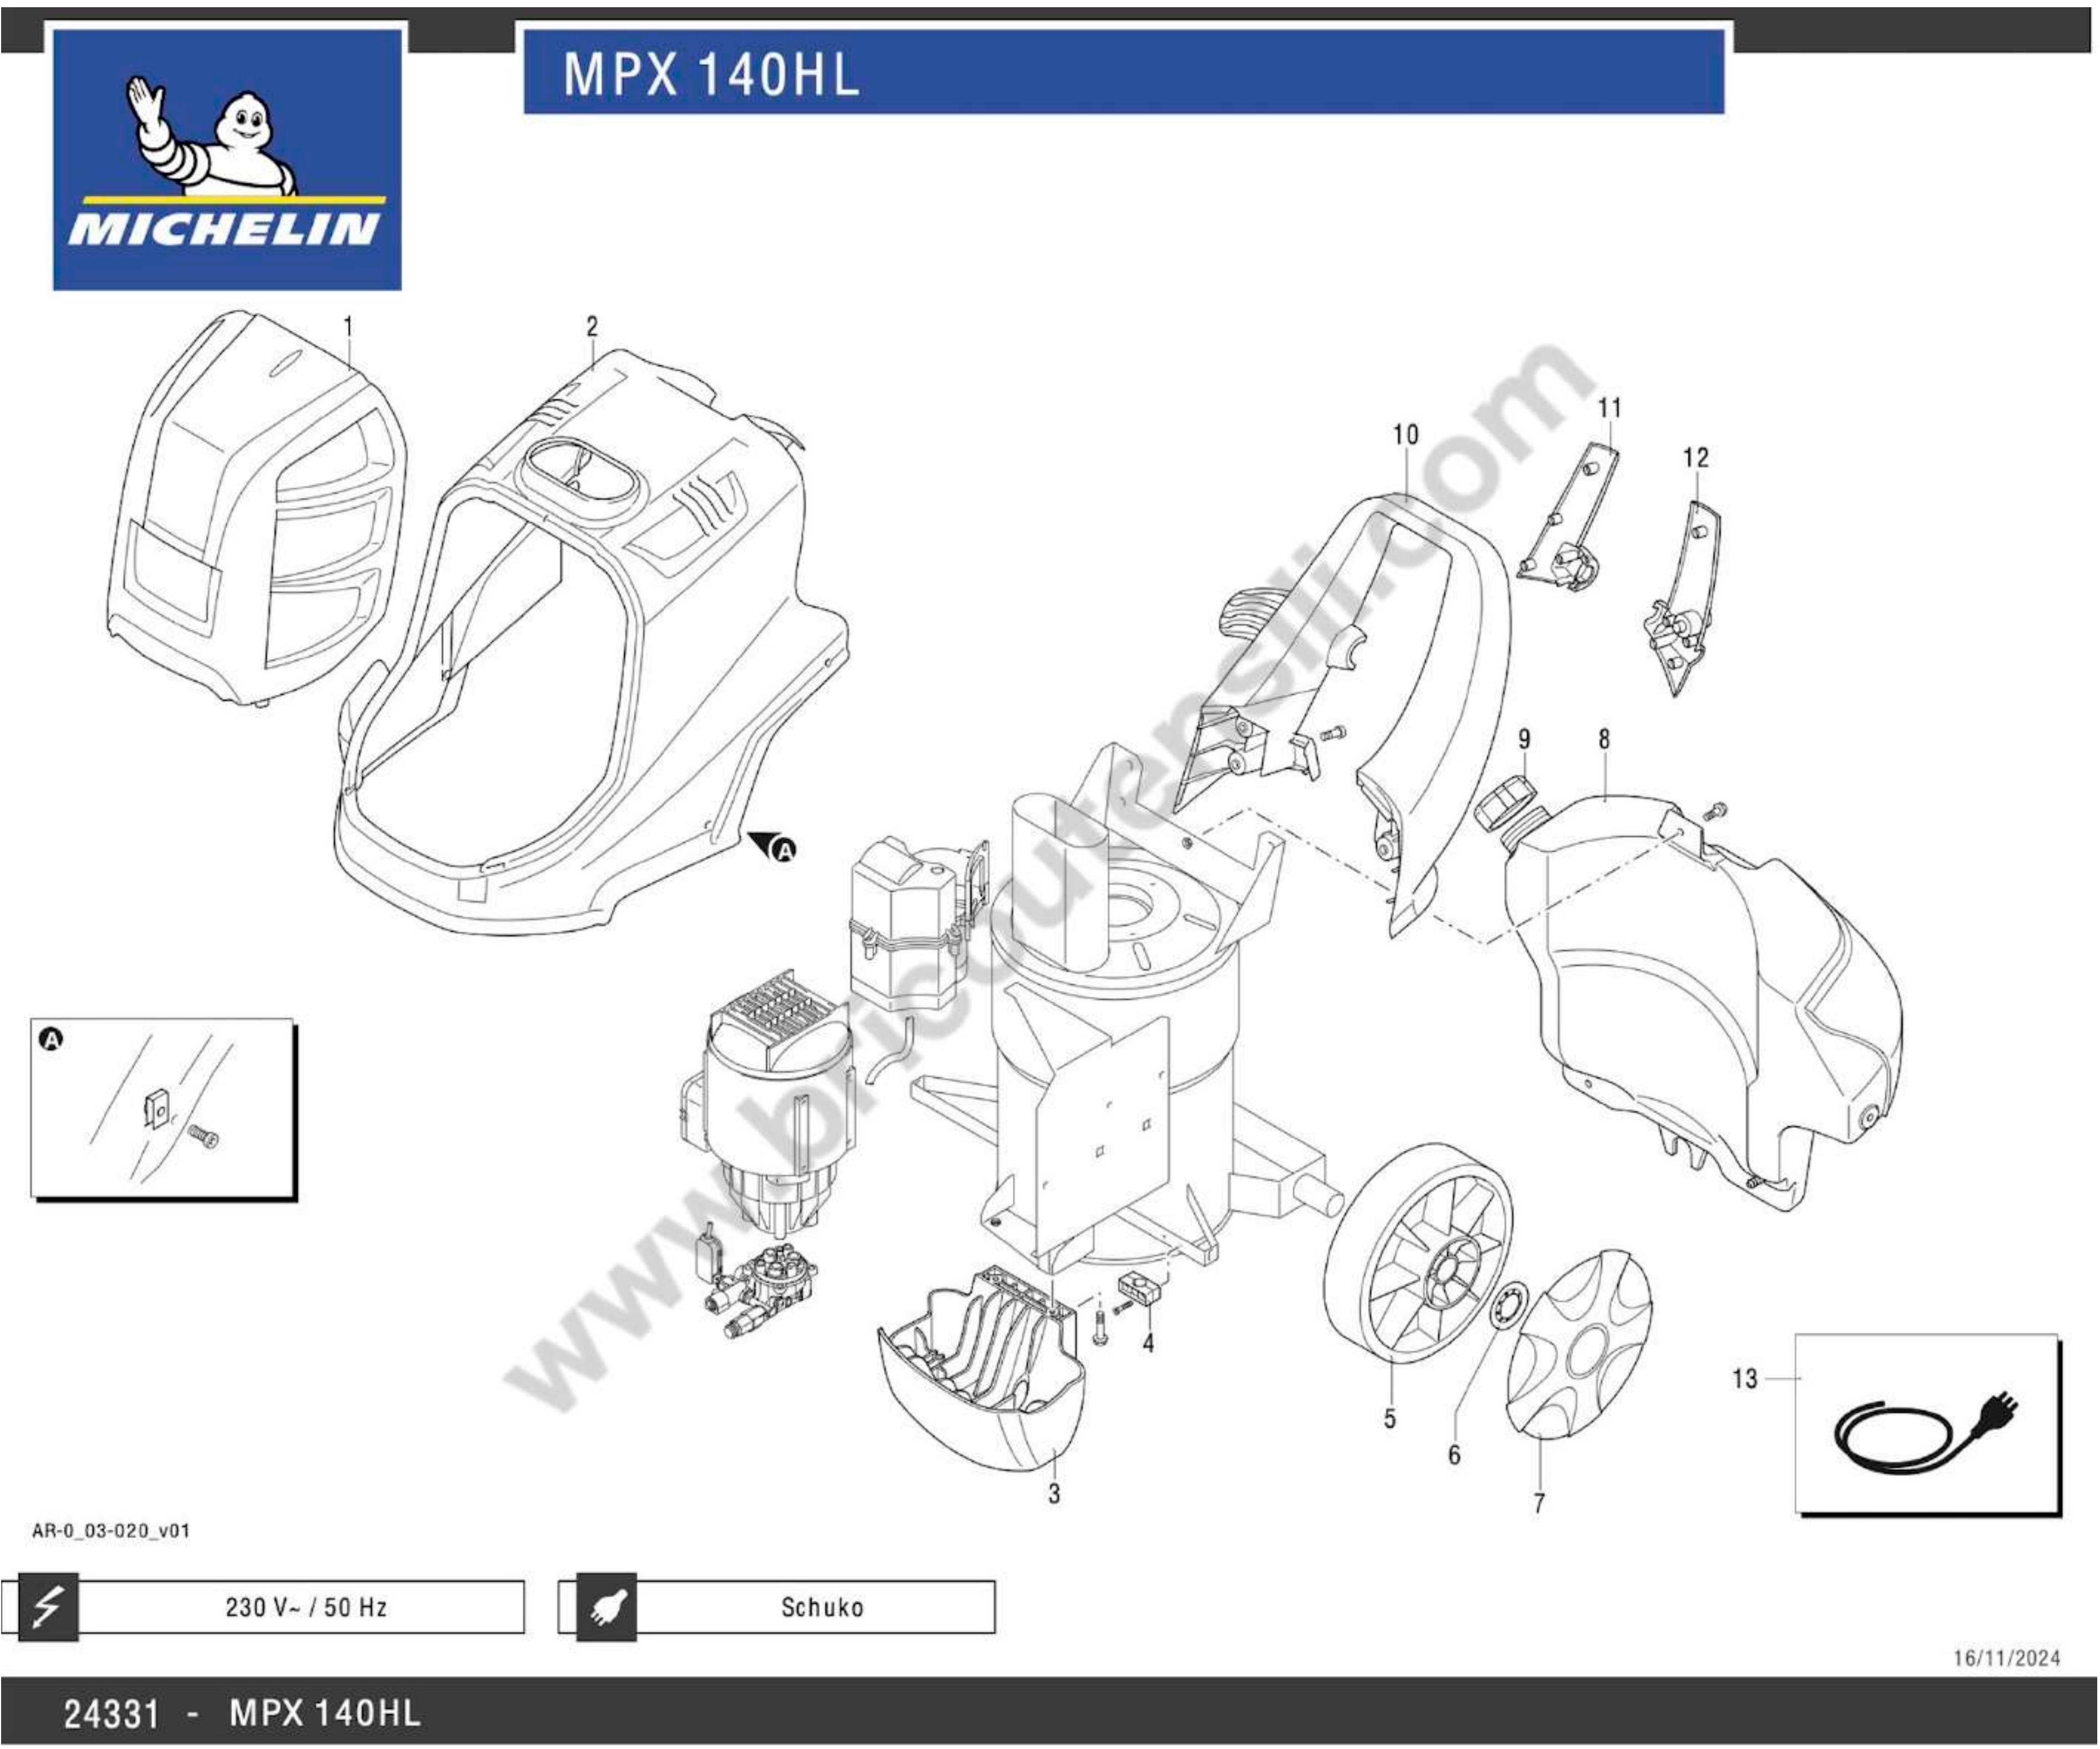Select the lower tray drawing of part 3
Image resolution: width=2100 pixels, height=1749 pixels.
click(982, 1369)
